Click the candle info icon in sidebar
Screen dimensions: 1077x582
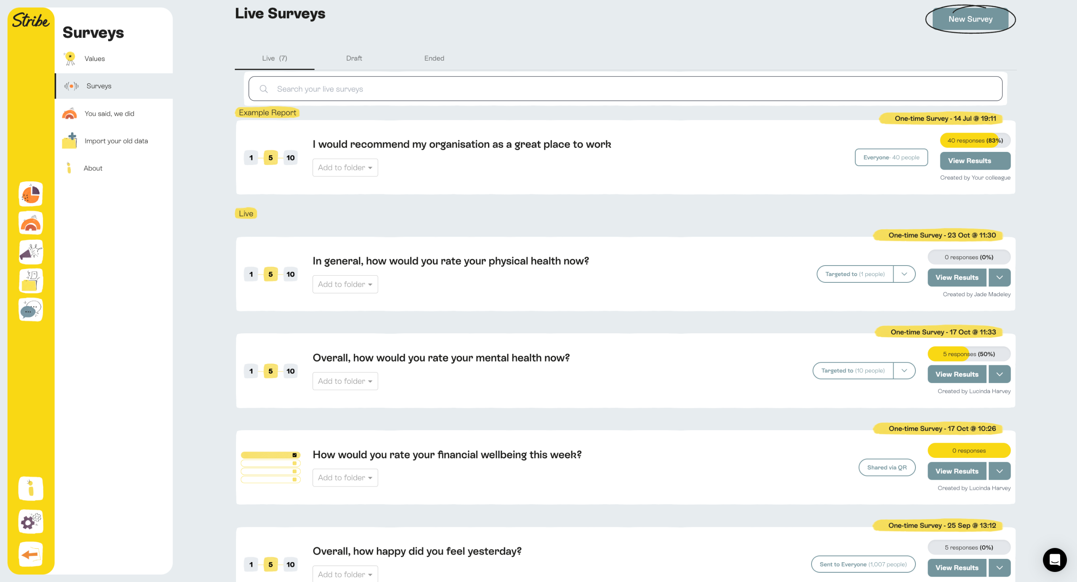coord(31,489)
